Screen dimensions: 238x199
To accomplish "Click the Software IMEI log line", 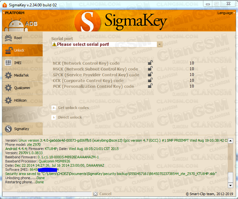I will pos(32,170).
